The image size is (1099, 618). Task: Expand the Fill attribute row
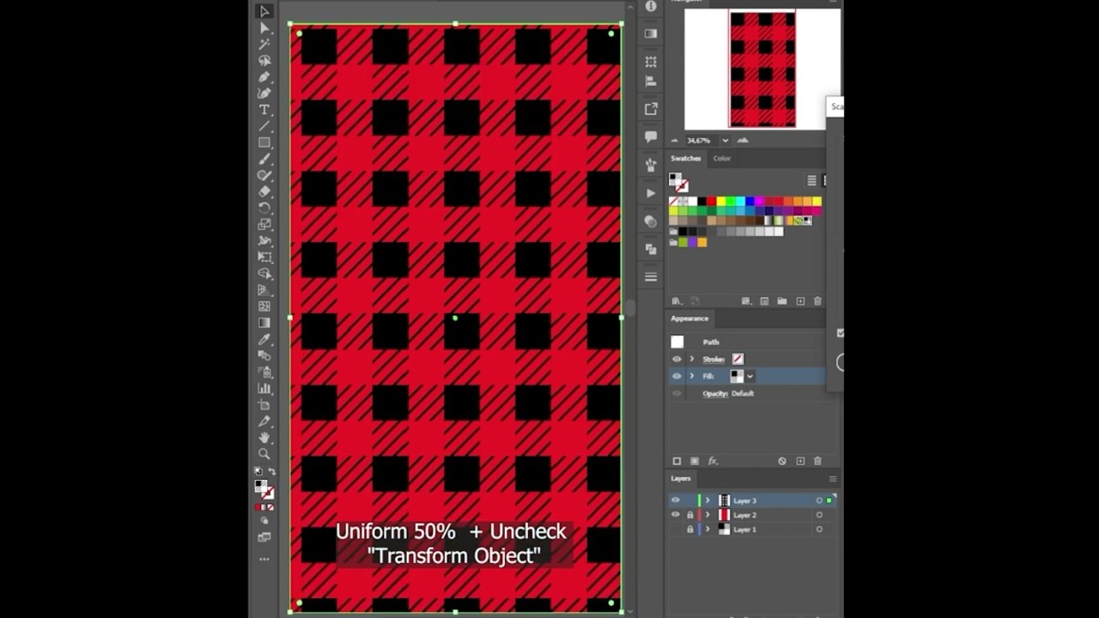(692, 376)
